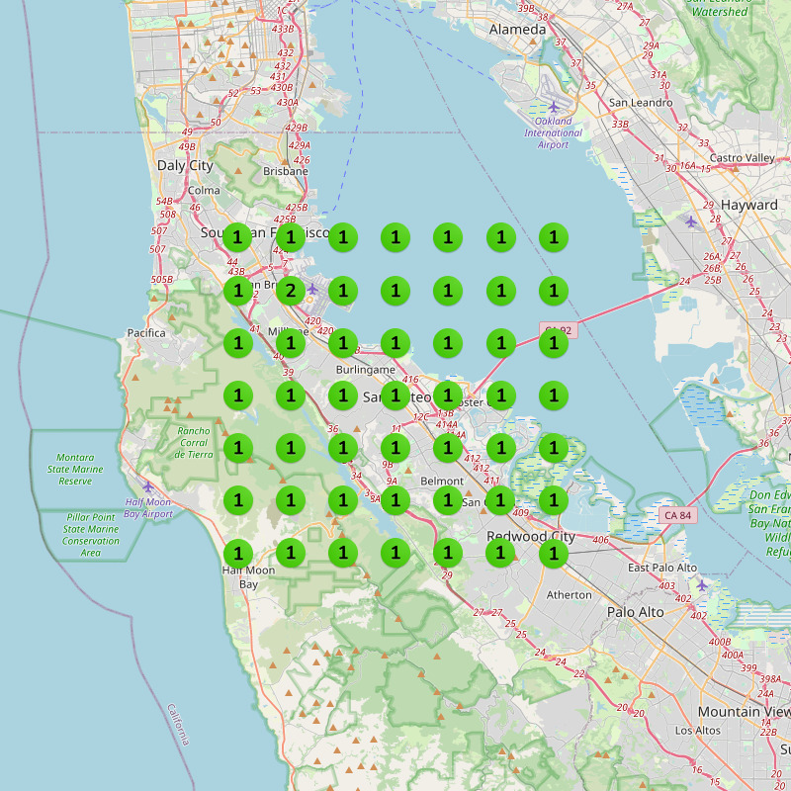Click the "2" cluster marker near San Bruno
Image resolution: width=791 pixels, height=791 pixels.
(x=289, y=290)
